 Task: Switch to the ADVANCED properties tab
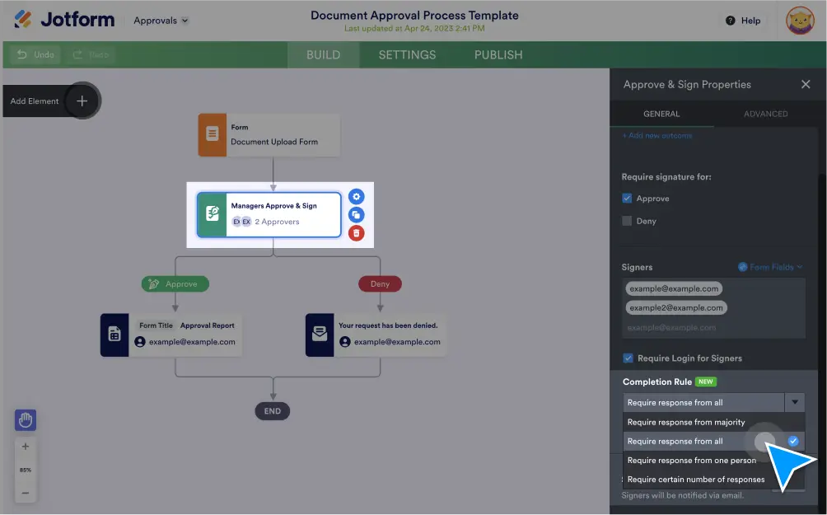(765, 114)
